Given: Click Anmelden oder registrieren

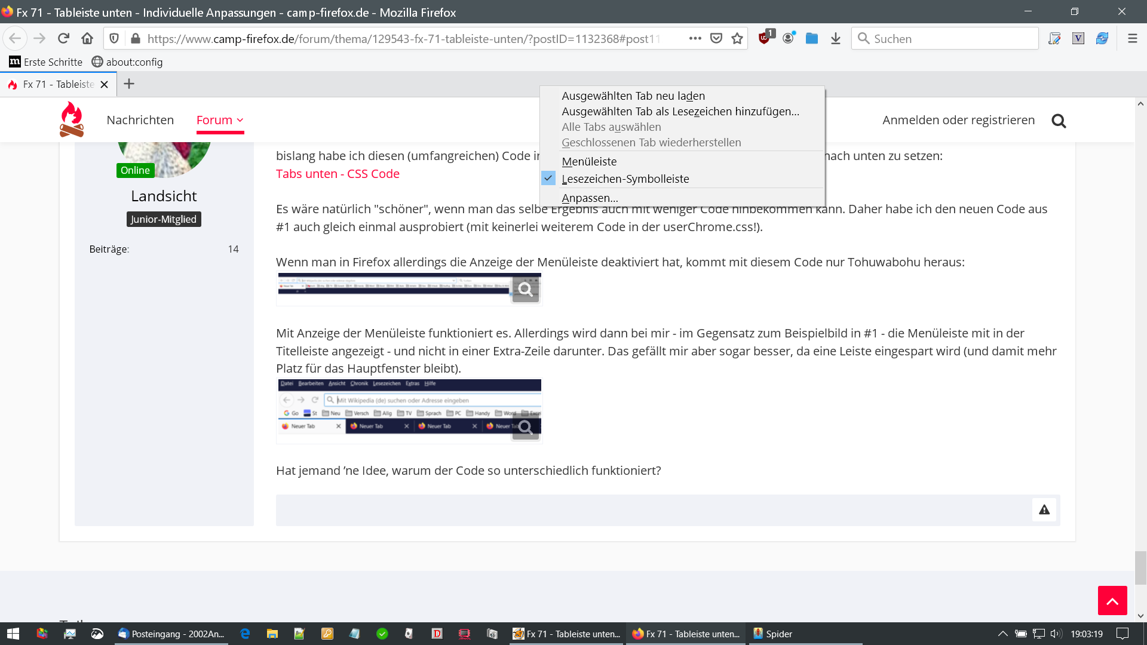Looking at the screenshot, I should click(958, 120).
